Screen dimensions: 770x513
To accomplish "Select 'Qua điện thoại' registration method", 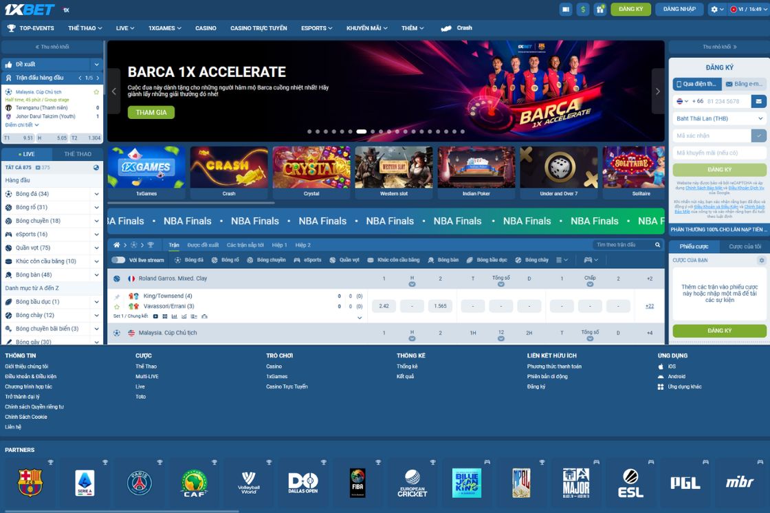I will pos(696,84).
